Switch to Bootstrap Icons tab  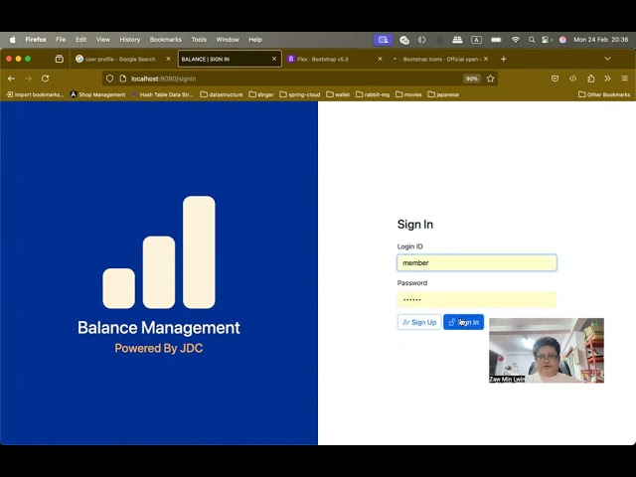pos(440,59)
